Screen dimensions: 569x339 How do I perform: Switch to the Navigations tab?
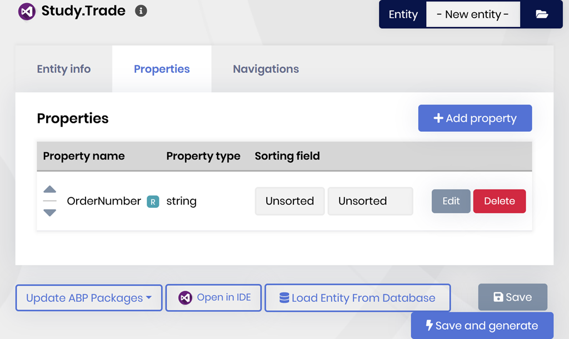tap(266, 69)
